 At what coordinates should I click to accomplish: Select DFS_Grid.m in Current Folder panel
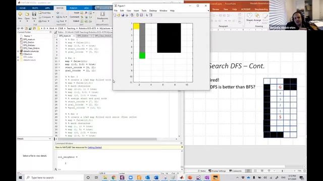[28, 42]
